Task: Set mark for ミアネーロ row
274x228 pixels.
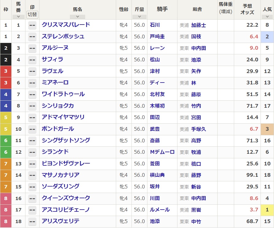Action: click(32, 83)
